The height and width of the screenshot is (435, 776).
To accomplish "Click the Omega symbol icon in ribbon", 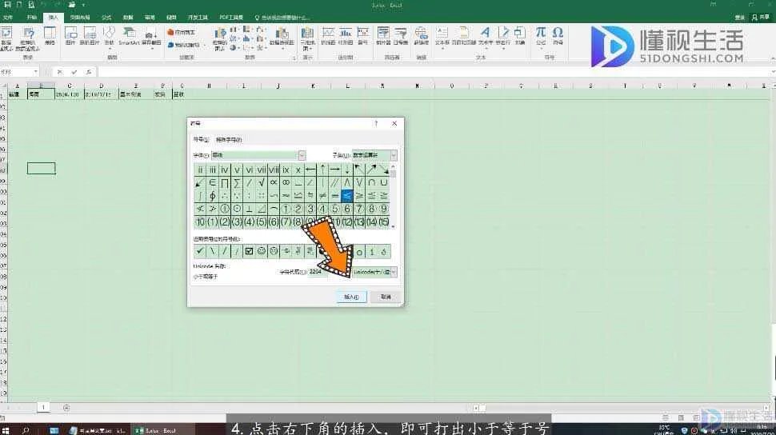I will [x=558, y=33].
